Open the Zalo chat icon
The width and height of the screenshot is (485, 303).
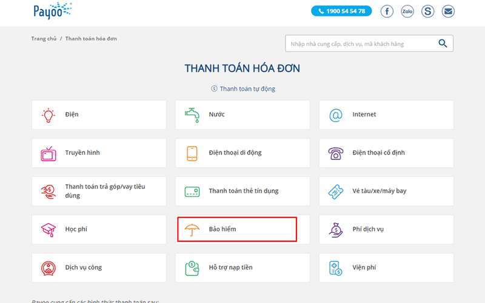407,12
